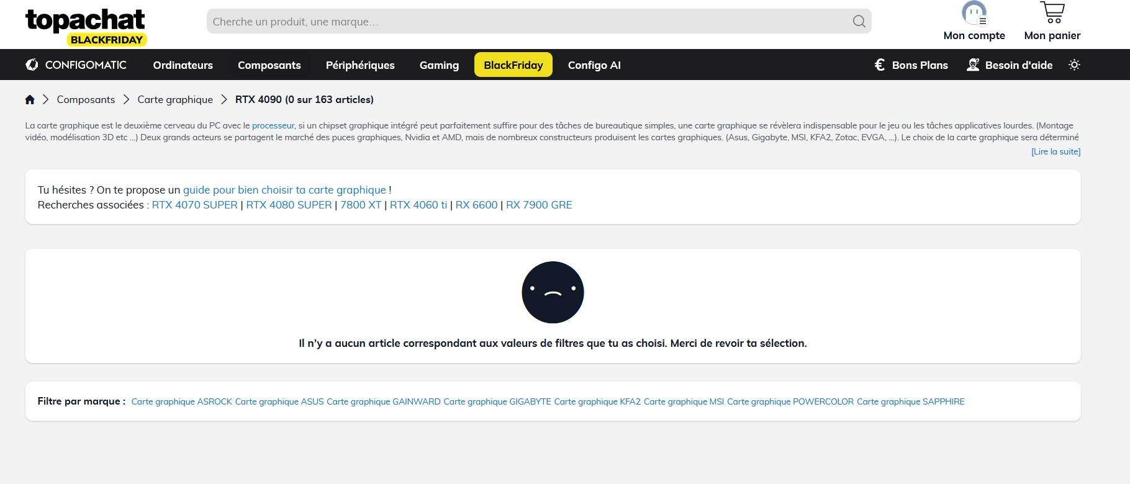Click the product search field
Screen dimensions: 1130x484
(x=528, y=22)
